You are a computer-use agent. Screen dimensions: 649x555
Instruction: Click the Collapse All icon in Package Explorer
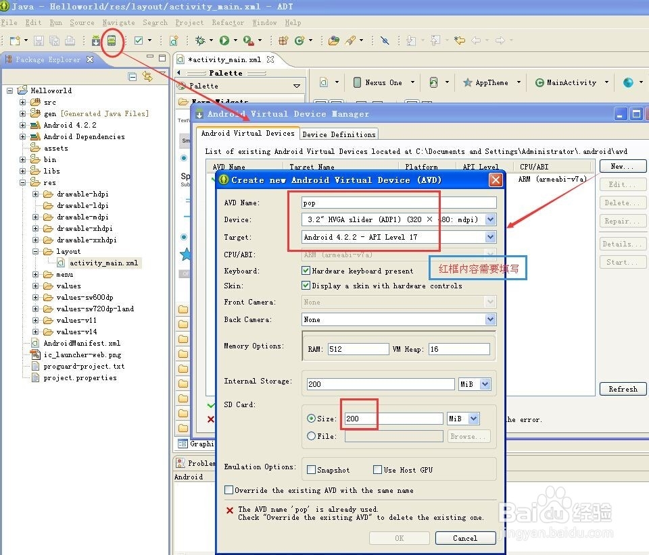point(133,76)
